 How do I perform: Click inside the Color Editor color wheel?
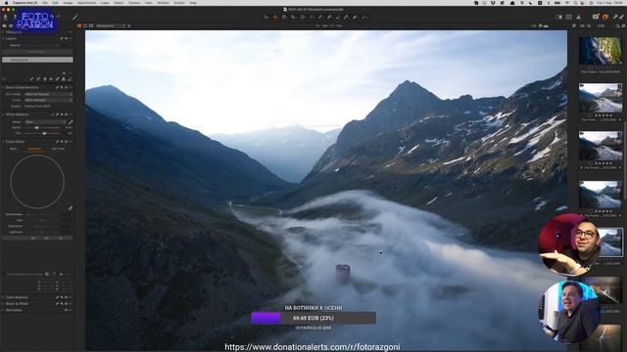pos(37,182)
